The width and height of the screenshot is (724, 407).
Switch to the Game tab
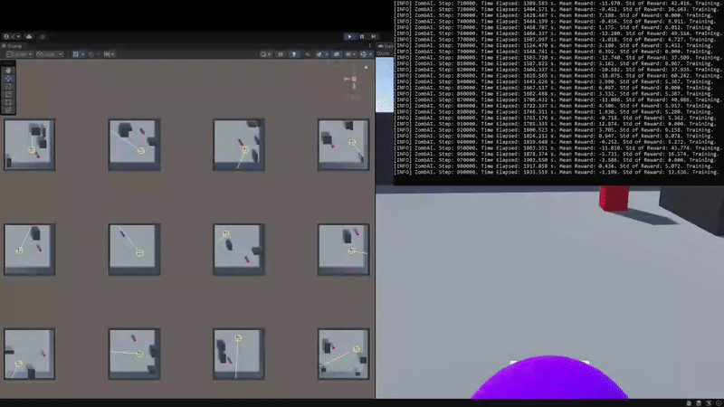(386, 46)
